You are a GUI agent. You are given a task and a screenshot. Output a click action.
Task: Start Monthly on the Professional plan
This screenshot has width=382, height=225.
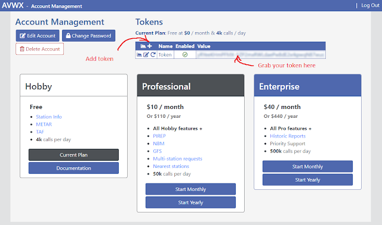click(190, 189)
